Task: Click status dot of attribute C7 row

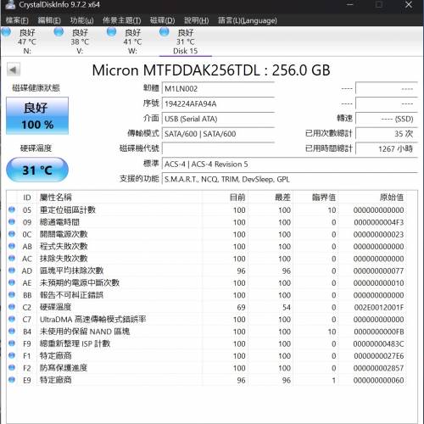Action: (12, 319)
